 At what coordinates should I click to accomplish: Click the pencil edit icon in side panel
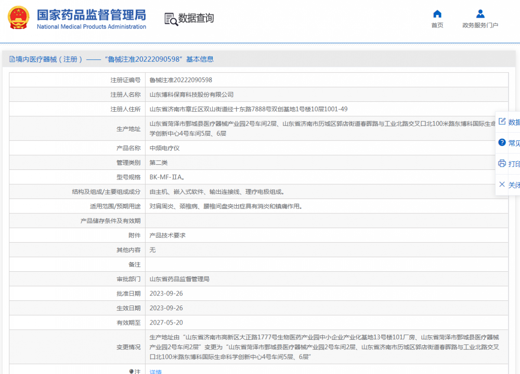(503, 122)
